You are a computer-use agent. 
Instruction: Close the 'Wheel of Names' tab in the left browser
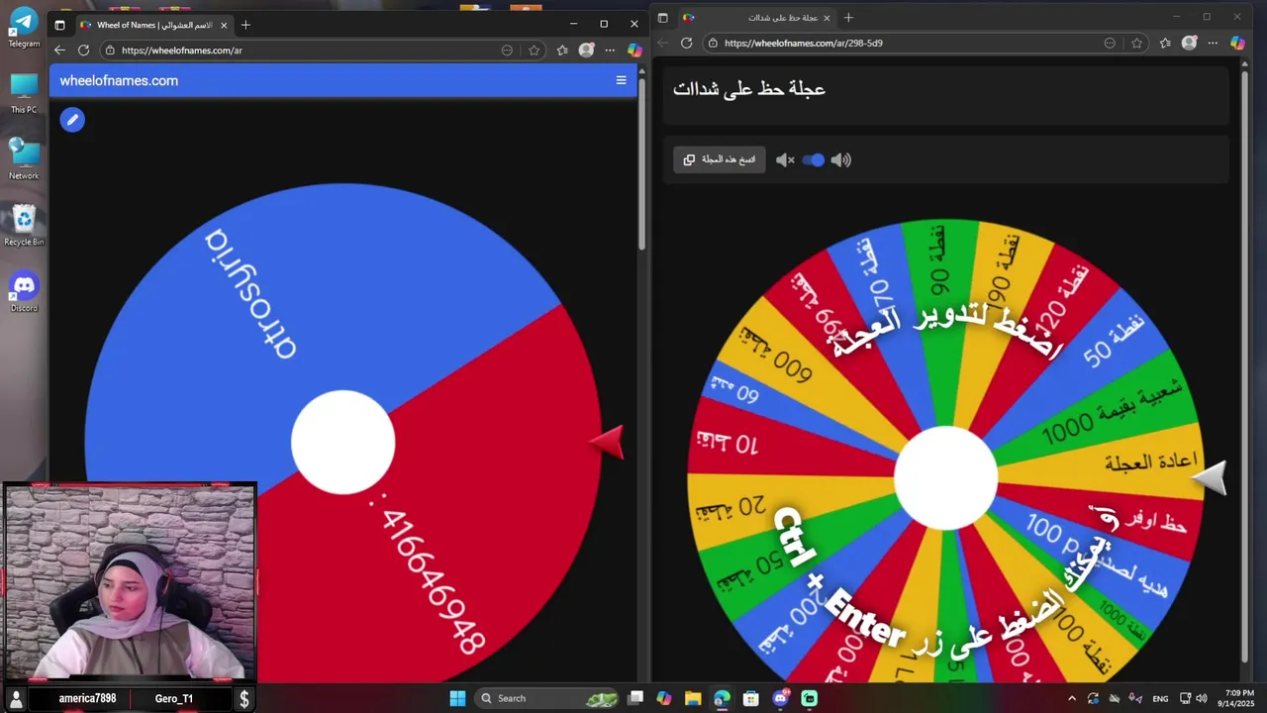tap(225, 25)
